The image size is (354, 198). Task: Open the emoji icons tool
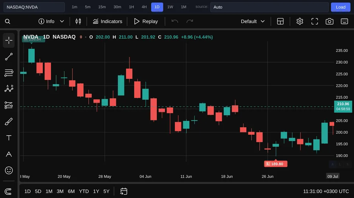9,170
